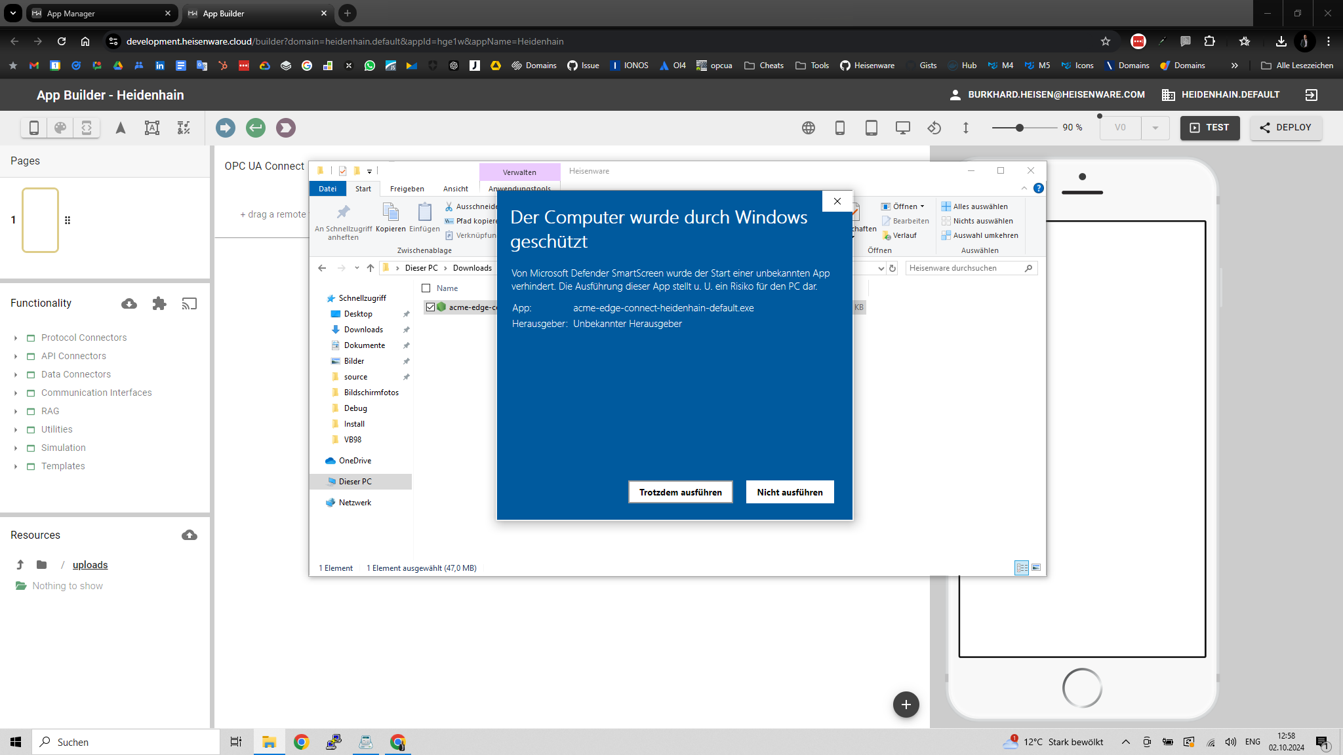
Task: Toggle checkbox beside acme-edge file
Action: click(x=430, y=307)
